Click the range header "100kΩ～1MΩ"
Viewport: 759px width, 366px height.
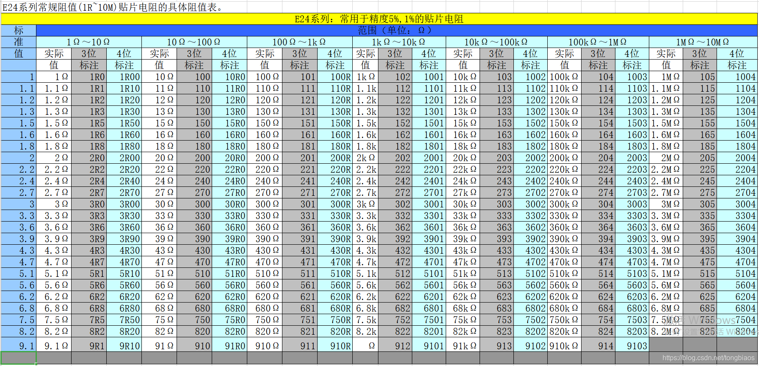[x=598, y=42]
